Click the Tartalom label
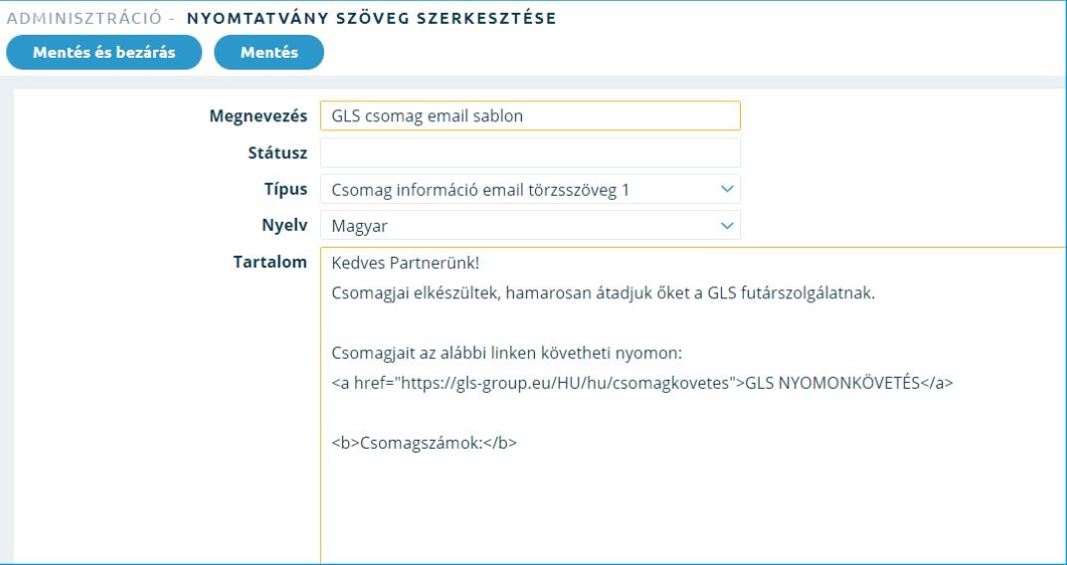Viewport: 1067px width, 565px height. 270,262
